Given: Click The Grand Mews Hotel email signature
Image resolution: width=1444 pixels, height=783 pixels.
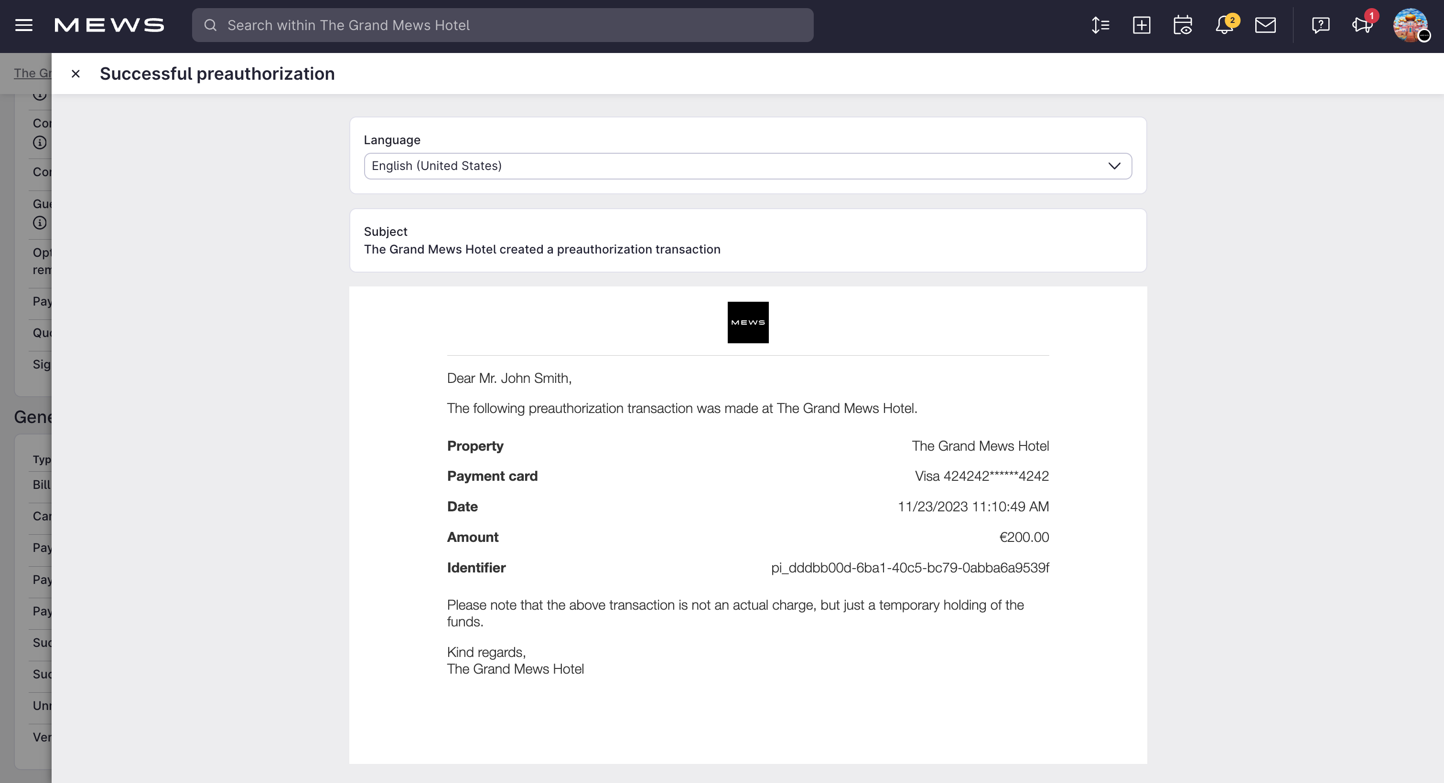Looking at the screenshot, I should (x=515, y=669).
